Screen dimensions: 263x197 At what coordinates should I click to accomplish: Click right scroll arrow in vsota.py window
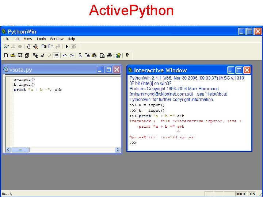(118, 150)
